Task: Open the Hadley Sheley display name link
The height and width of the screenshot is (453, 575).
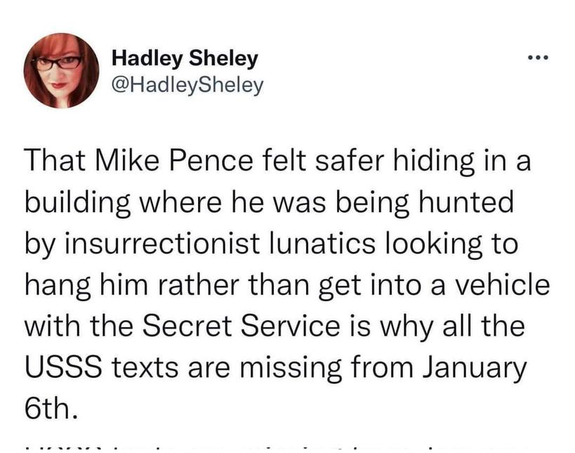Action: tap(185, 58)
